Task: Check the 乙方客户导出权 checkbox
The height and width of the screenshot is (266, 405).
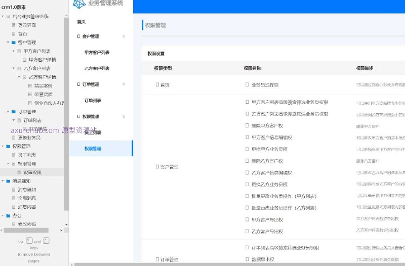Action: (247, 231)
